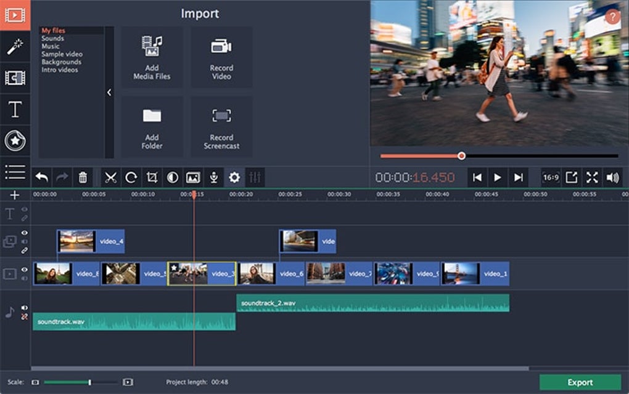The image size is (629, 394).
Task: Collapse the import panel arrow
Action: pos(109,92)
